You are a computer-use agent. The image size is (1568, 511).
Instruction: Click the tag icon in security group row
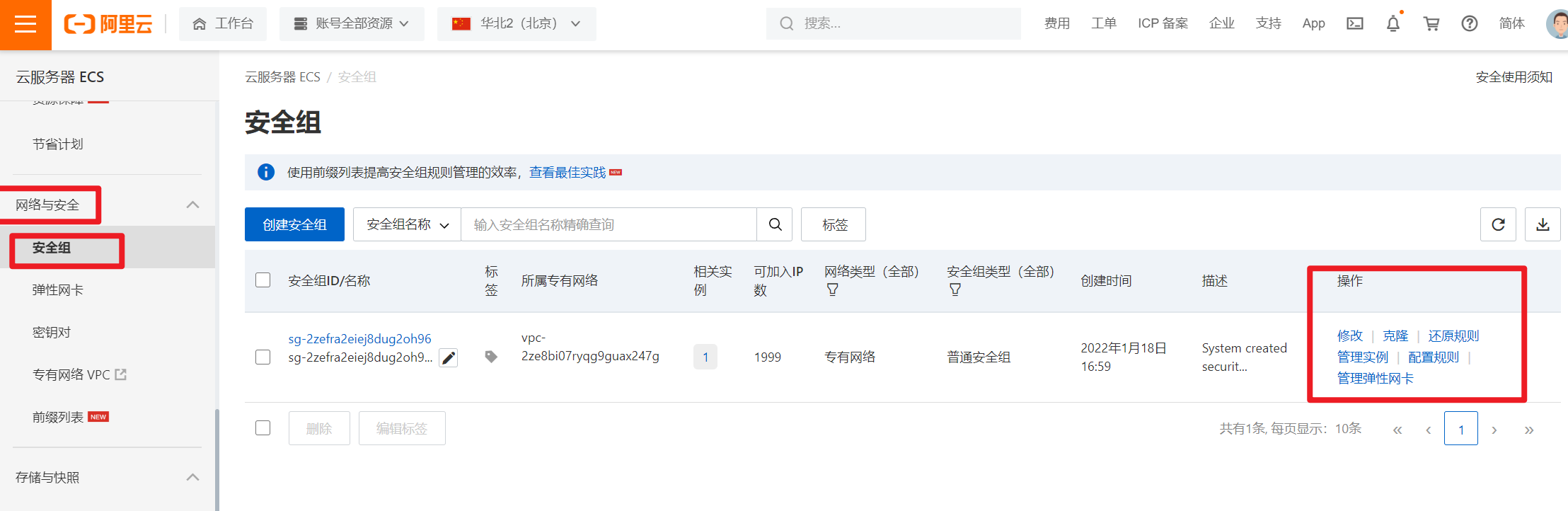[x=491, y=357]
